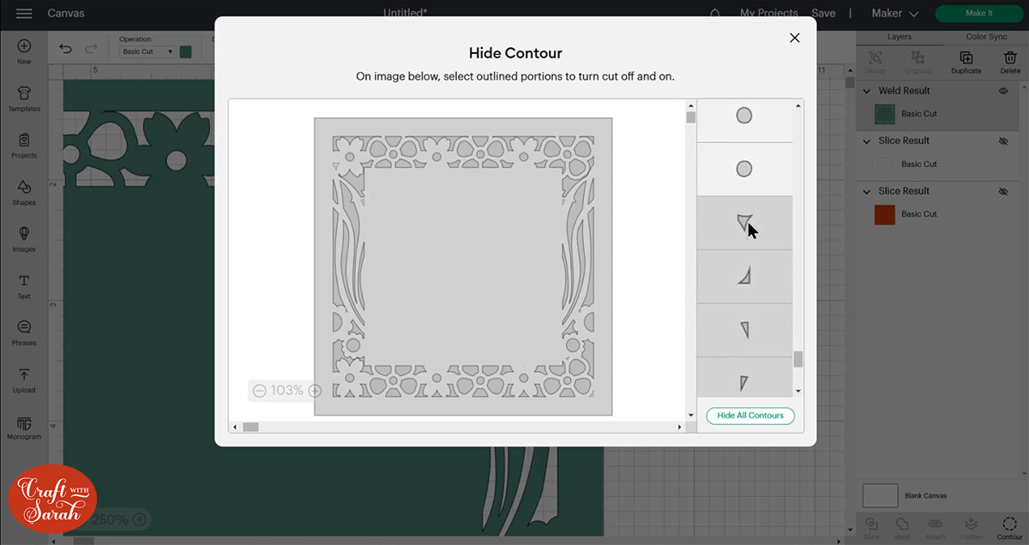
Task: Click Hide All Contours button
Action: pyautogui.click(x=750, y=416)
